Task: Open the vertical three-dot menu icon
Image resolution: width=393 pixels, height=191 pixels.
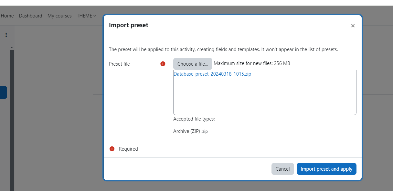Action: tap(6, 35)
